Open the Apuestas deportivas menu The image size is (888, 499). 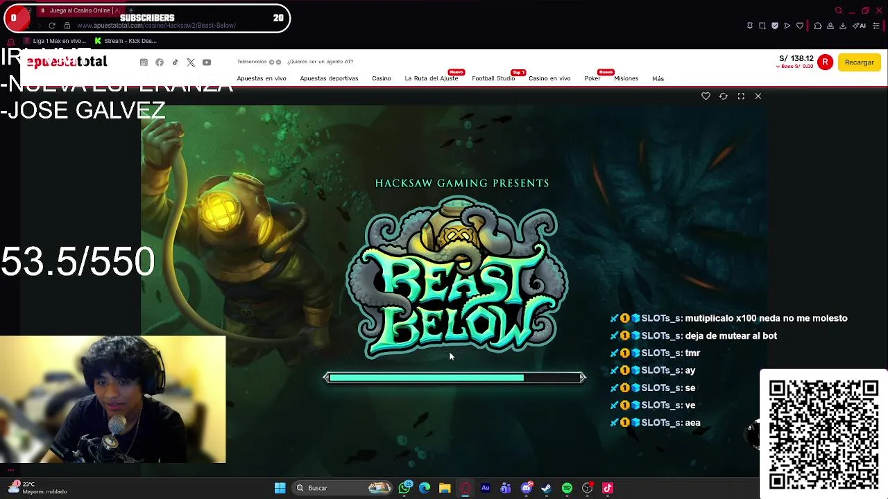tap(329, 78)
